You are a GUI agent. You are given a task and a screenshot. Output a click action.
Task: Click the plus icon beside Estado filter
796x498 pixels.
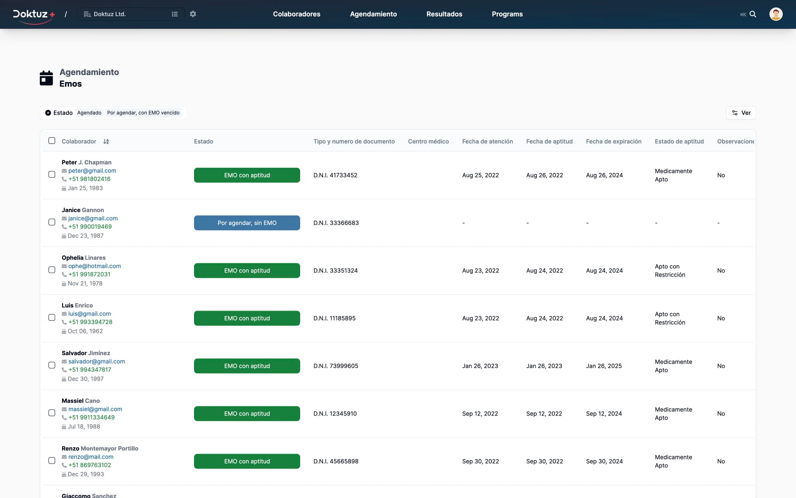coord(48,113)
